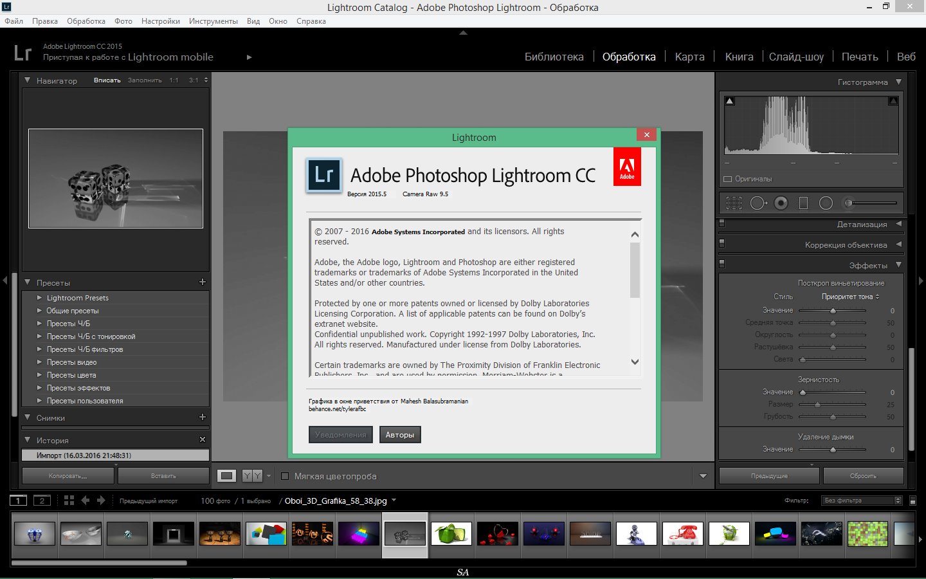Open the Приоритет тона style dropdown
This screenshot has width=926, height=579.
pyautogui.click(x=850, y=297)
